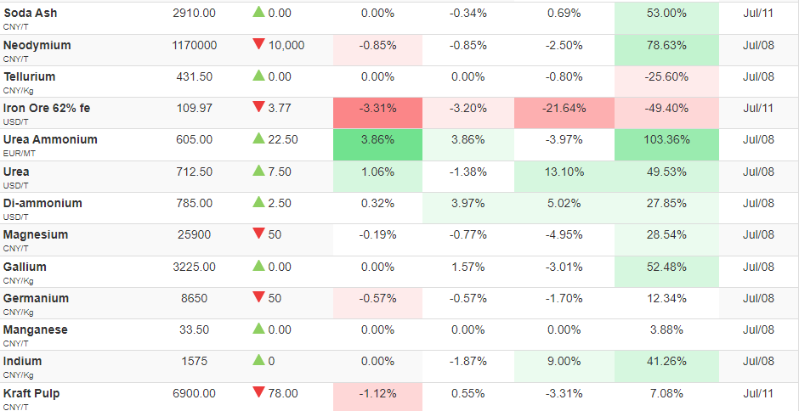Open the Soda Ash commodity link
This screenshot has width=799, height=411.
tap(30, 14)
